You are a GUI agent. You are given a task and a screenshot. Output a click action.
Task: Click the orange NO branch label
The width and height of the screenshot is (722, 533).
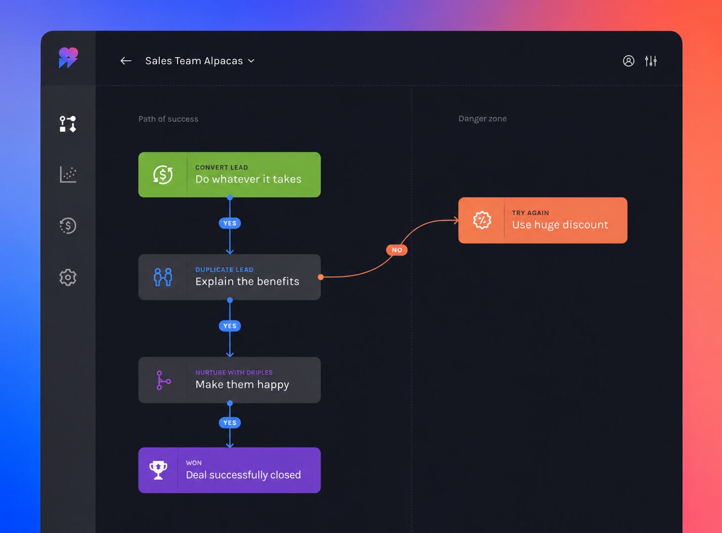(x=397, y=250)
